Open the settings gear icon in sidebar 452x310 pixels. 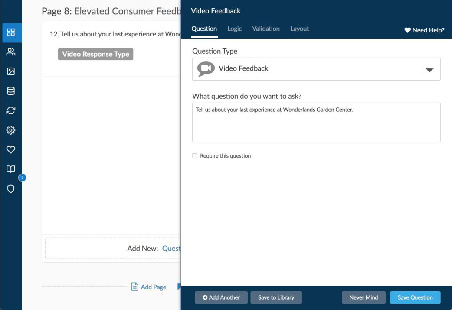coord(11,130)
